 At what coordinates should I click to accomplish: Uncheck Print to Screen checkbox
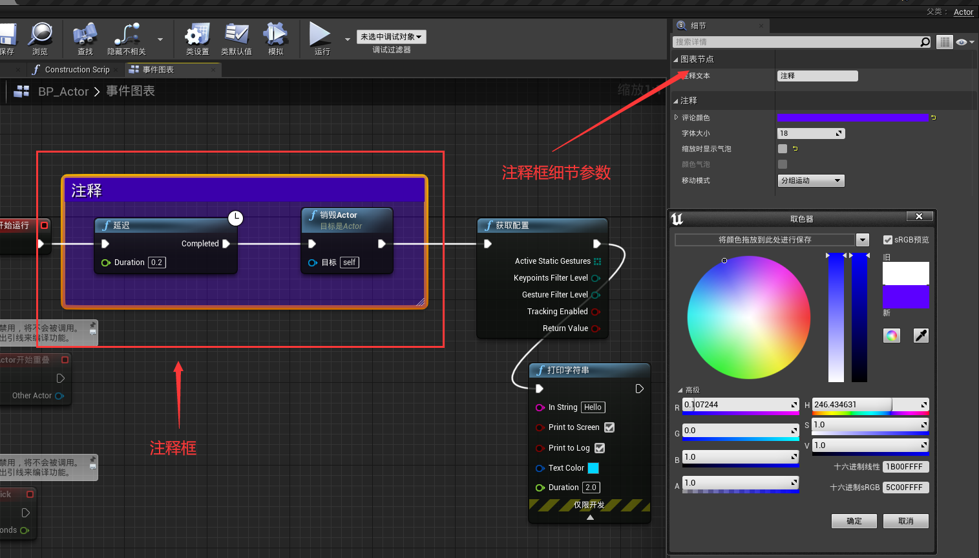click(x=609, y=427)
